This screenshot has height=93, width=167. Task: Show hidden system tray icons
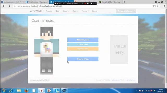pos(137,91)
